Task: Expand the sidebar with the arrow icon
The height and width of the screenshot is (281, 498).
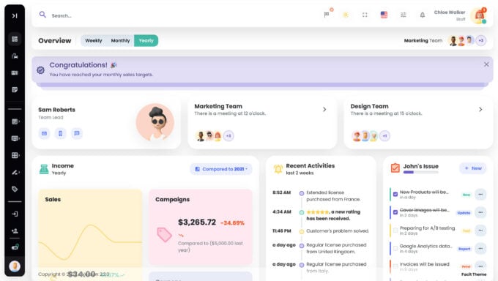Action: (15, 15)
